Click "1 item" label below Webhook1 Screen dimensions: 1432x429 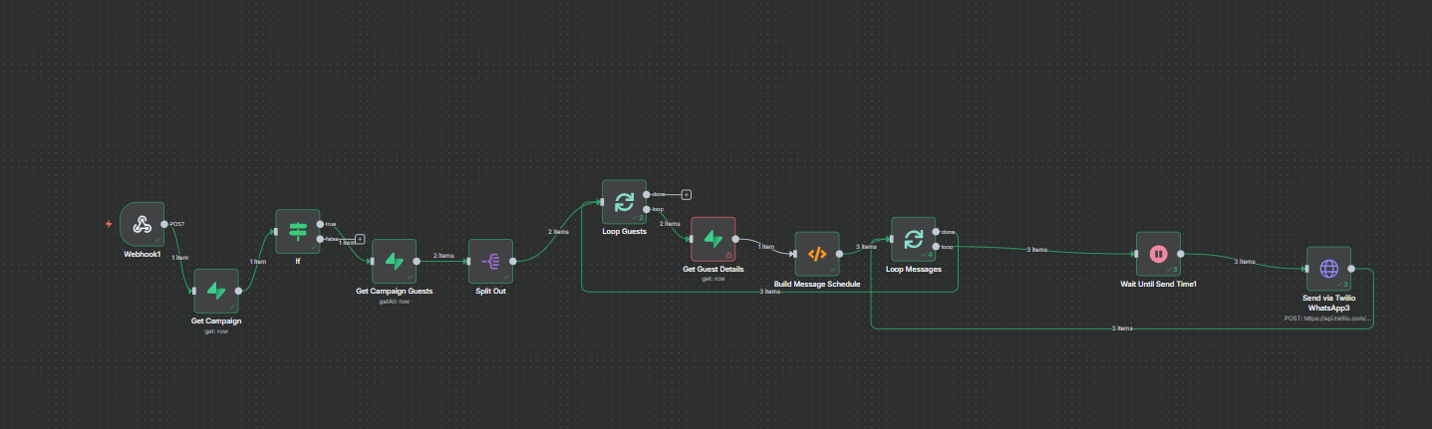click(181, 258)
